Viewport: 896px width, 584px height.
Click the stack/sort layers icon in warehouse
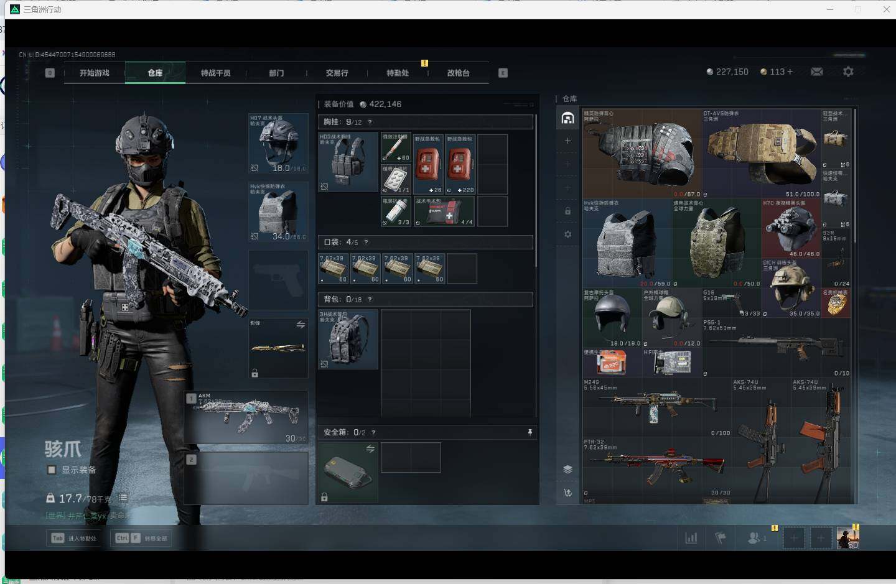click(x=567, y=469)
